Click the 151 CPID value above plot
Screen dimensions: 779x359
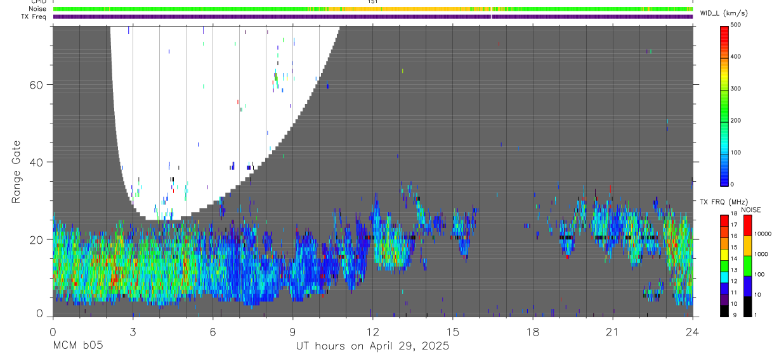(372, 2)
